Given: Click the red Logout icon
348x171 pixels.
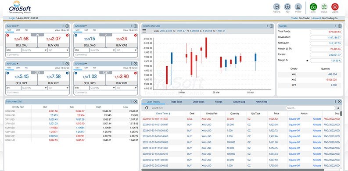Looking at the screenshot, I should click(335, 7).
